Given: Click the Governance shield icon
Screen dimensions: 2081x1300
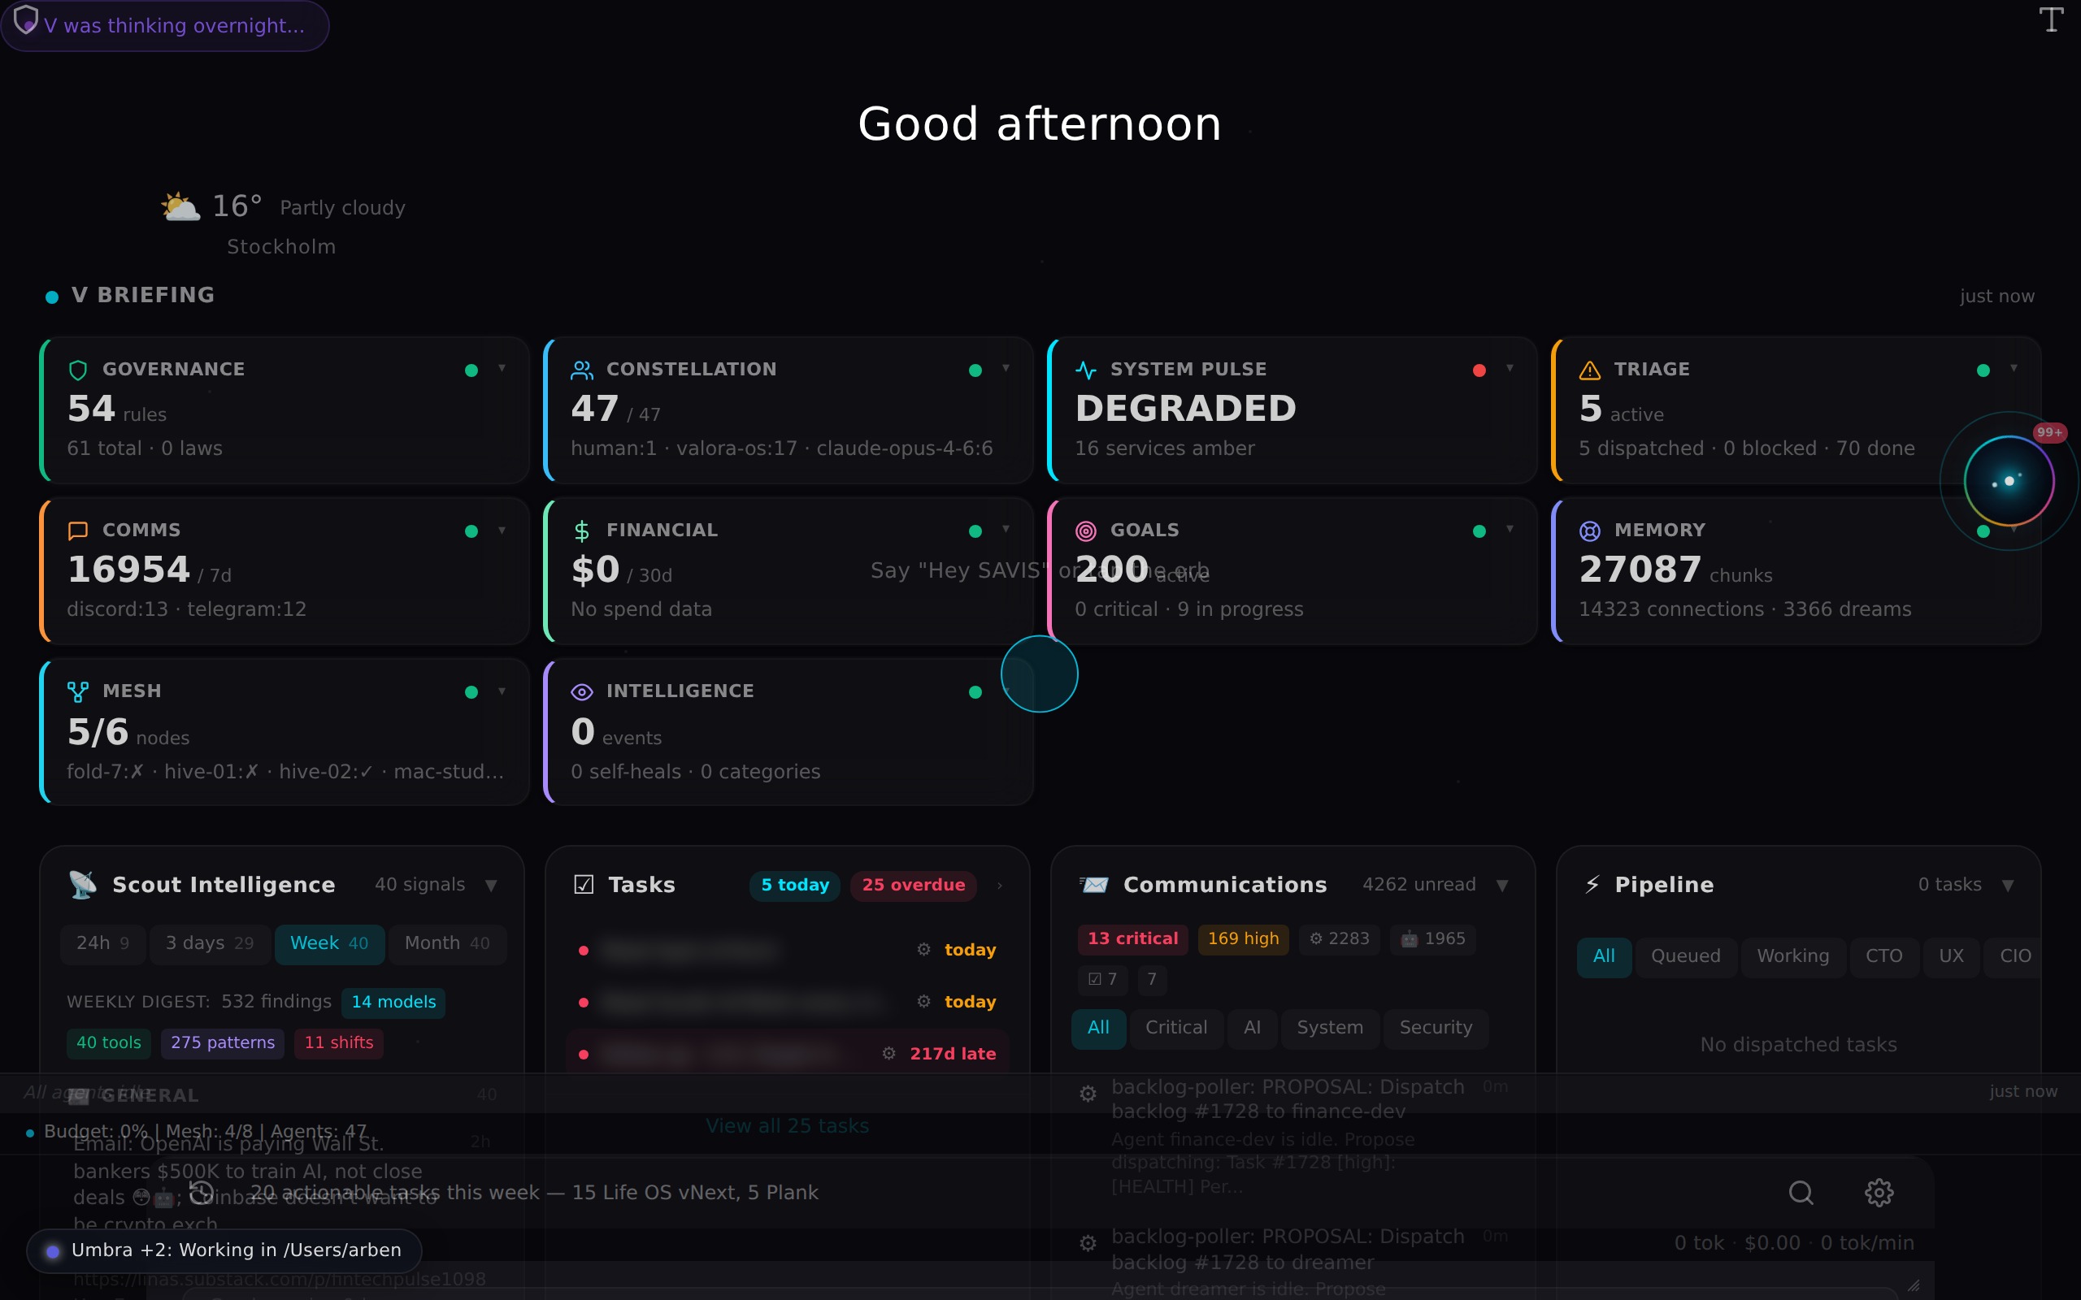Looking at the screenshot, I should tap(78, 370).
